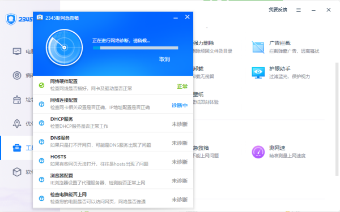Screen dimensions: 340x212
Task: Click the radar scan animation circle
Action: coord(64,47)
